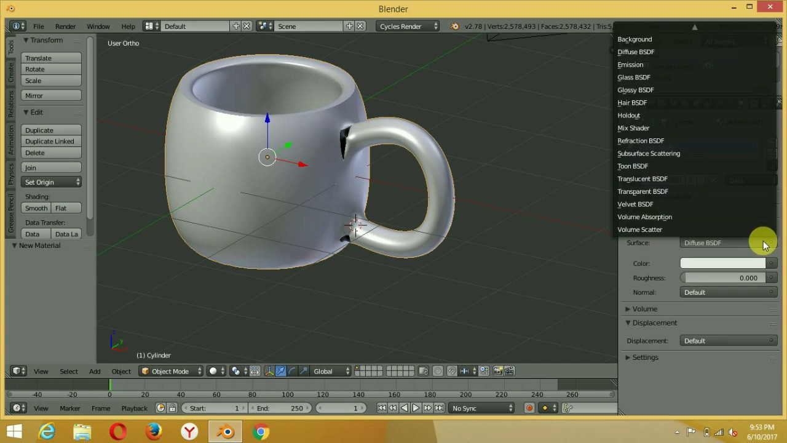The image size is (787, 443).
Task: Click the Blender logo in info header
Action: coord(455,26)
